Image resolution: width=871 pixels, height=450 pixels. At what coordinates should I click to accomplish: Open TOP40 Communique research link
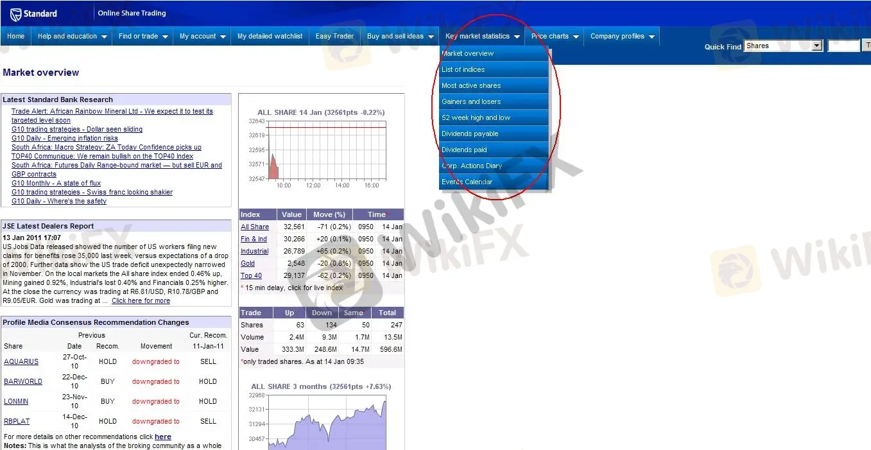(102, 156)
